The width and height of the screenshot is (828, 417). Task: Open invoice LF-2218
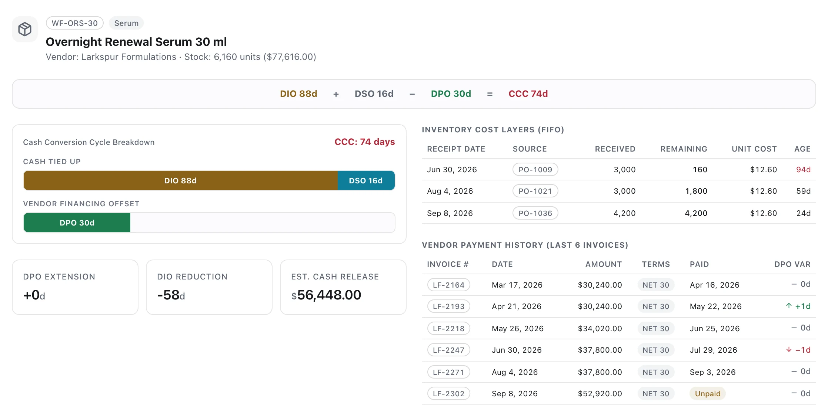(448, 329)
